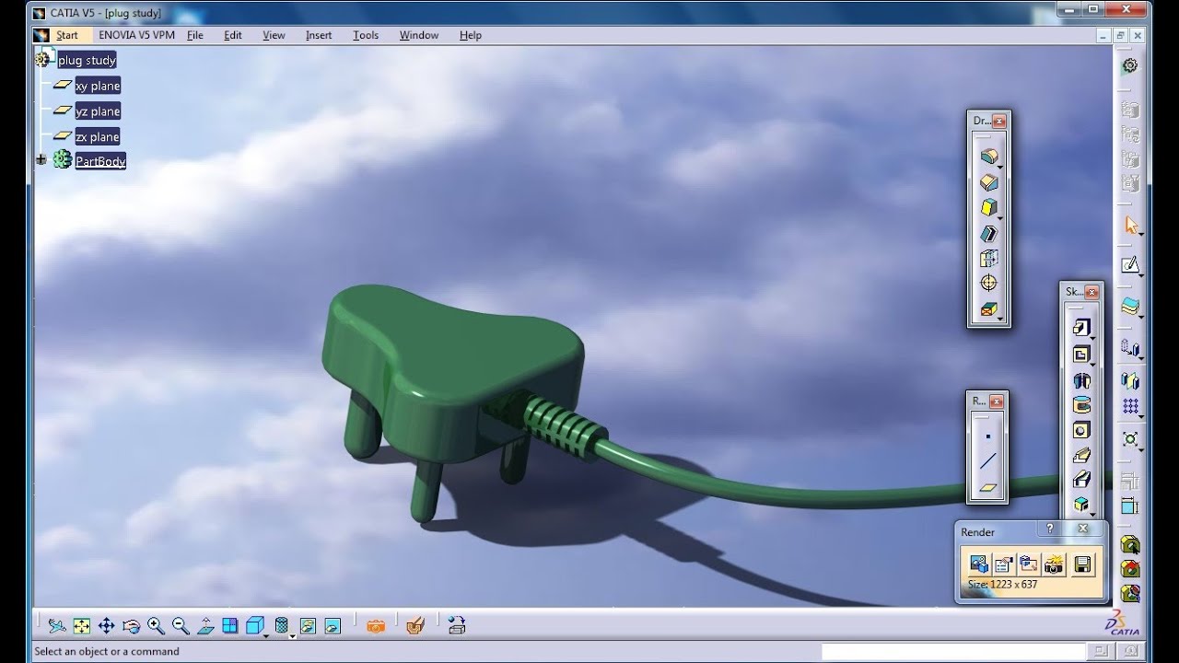The image size is (1179, 663).
Task: Click the Plane icon in Reference Elements toolbar
Action: coord(988,487)
